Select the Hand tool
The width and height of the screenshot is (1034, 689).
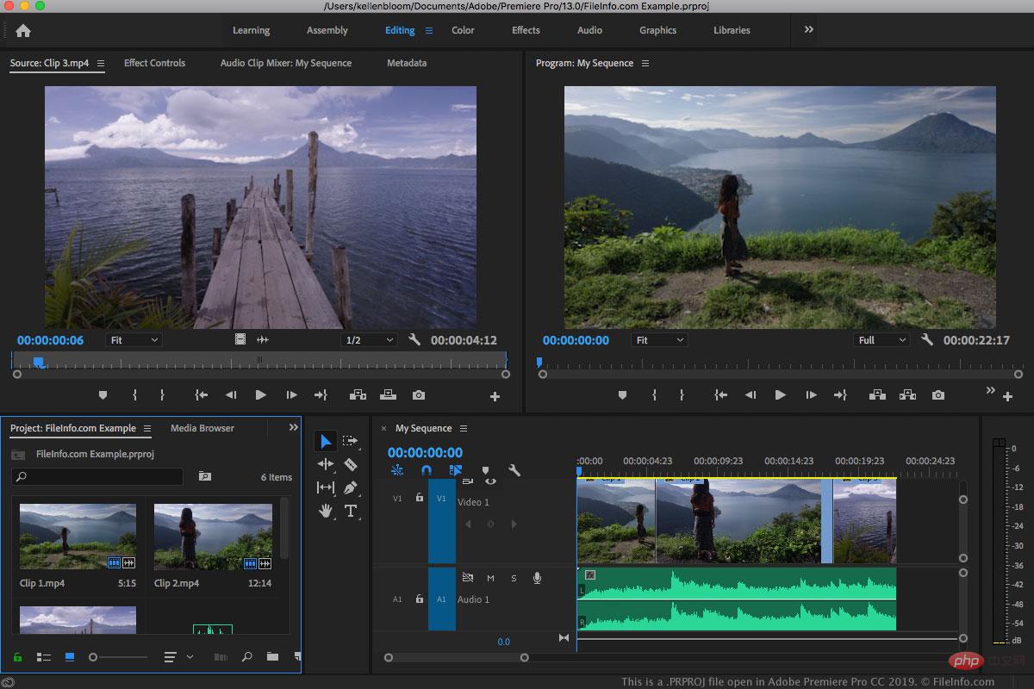tap(326, 511)
